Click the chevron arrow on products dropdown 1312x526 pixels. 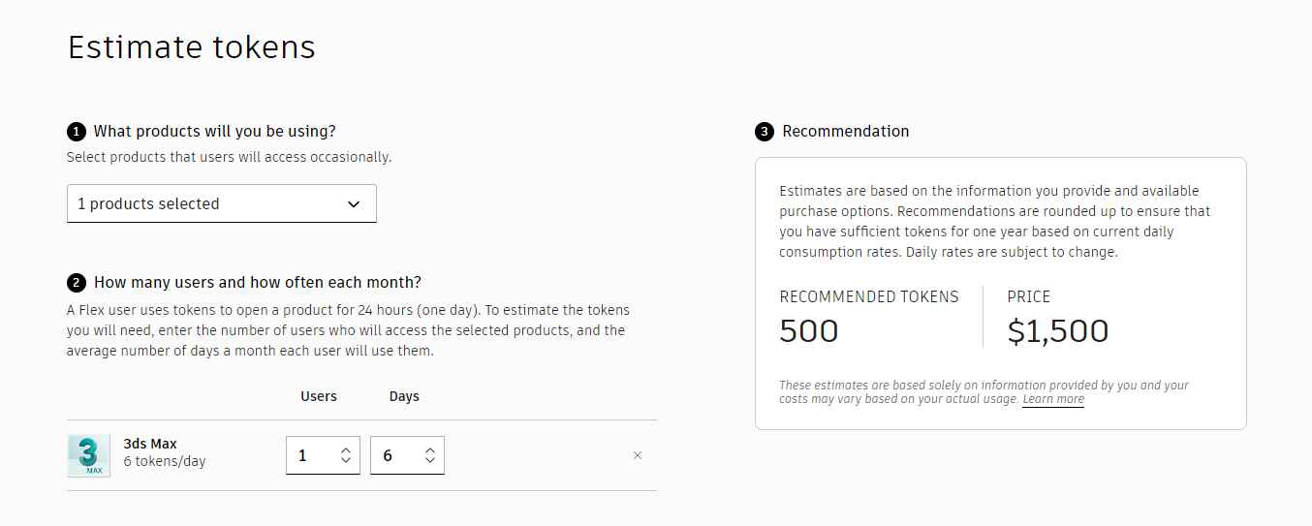click(x=354, y=204)
